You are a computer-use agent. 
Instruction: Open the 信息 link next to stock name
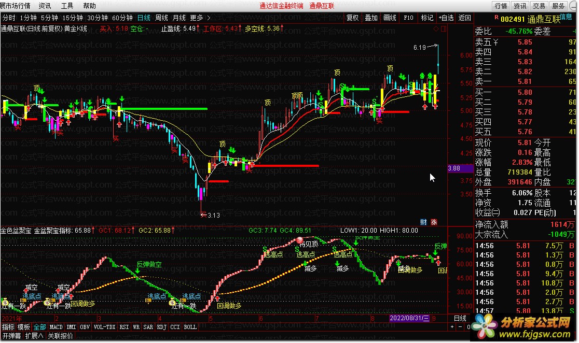(567, 17)
